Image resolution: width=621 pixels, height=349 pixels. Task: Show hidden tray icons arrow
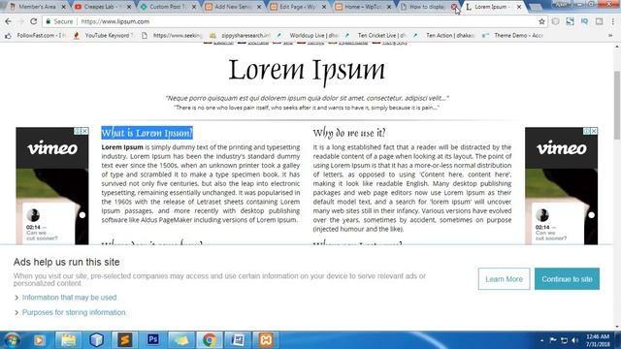pos(541,340)
